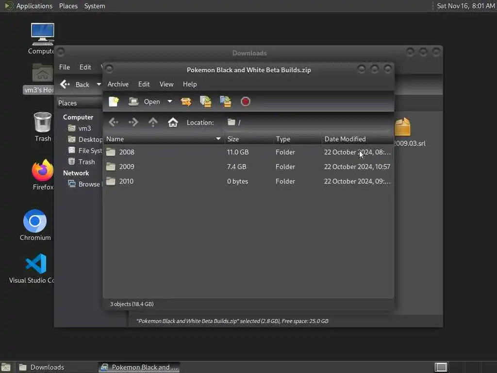This screenshot has height=373, width=497.
Task: Click the 2008 folder icon
Action: pyautogui.click(x=111, y=152)
